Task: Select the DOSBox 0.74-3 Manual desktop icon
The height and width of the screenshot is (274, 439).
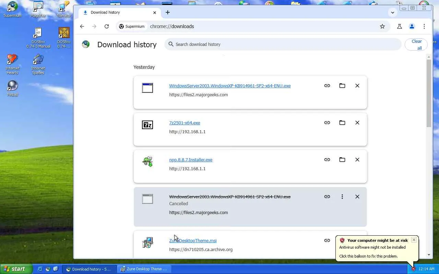Action: point(38,38)
